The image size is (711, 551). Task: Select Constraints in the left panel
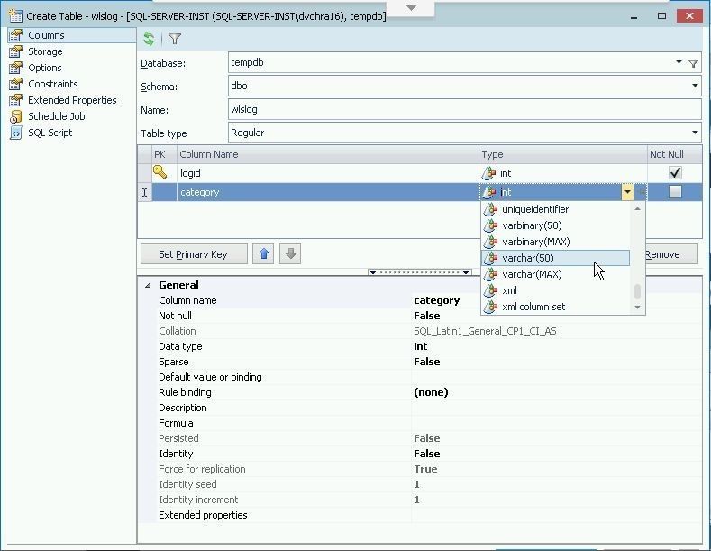(52, 84)
